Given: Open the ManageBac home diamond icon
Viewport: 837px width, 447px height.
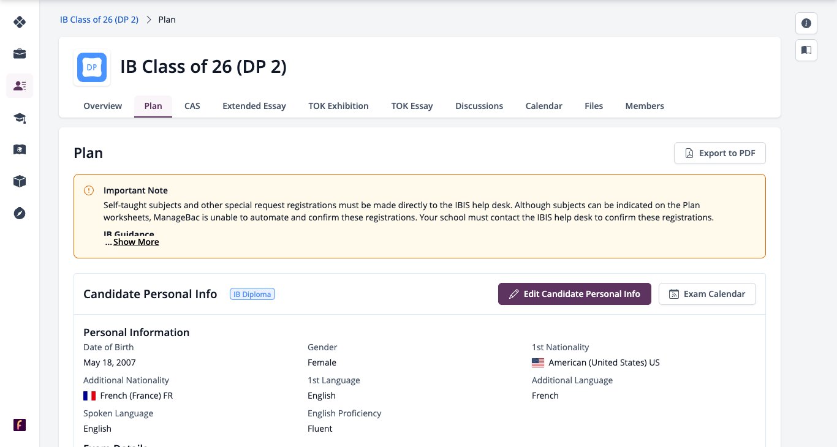Looking at the screenshot, I should (20, 22).
